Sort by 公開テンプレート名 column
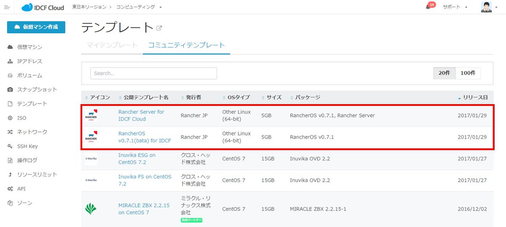The width and height of the screenshot is (506, 227). [x=144, y=98]
